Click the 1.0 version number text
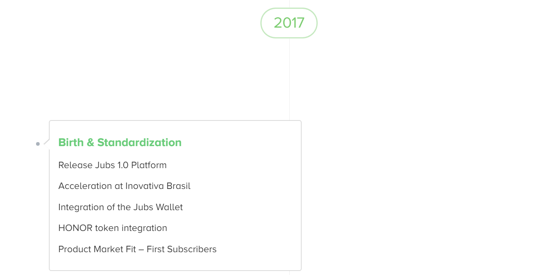534x275 pixels. (123, 165)
